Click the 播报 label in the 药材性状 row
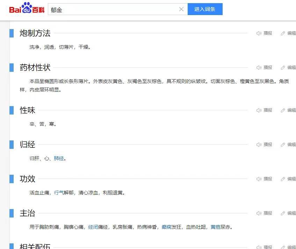296x249 pixels. [x=268, y=68]
